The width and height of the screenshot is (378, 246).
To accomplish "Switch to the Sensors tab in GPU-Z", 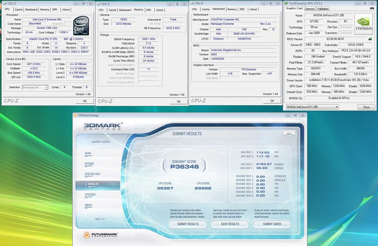I will [x=310, y=9].
